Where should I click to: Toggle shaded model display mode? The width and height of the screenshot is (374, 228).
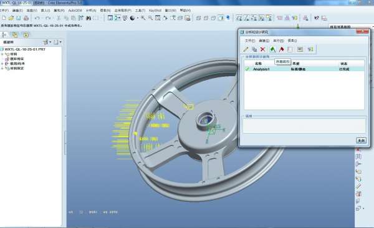(x=221, y=18)
